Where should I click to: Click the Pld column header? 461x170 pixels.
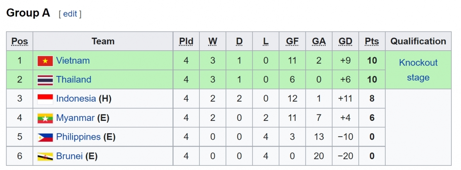(x=186, y=41)
